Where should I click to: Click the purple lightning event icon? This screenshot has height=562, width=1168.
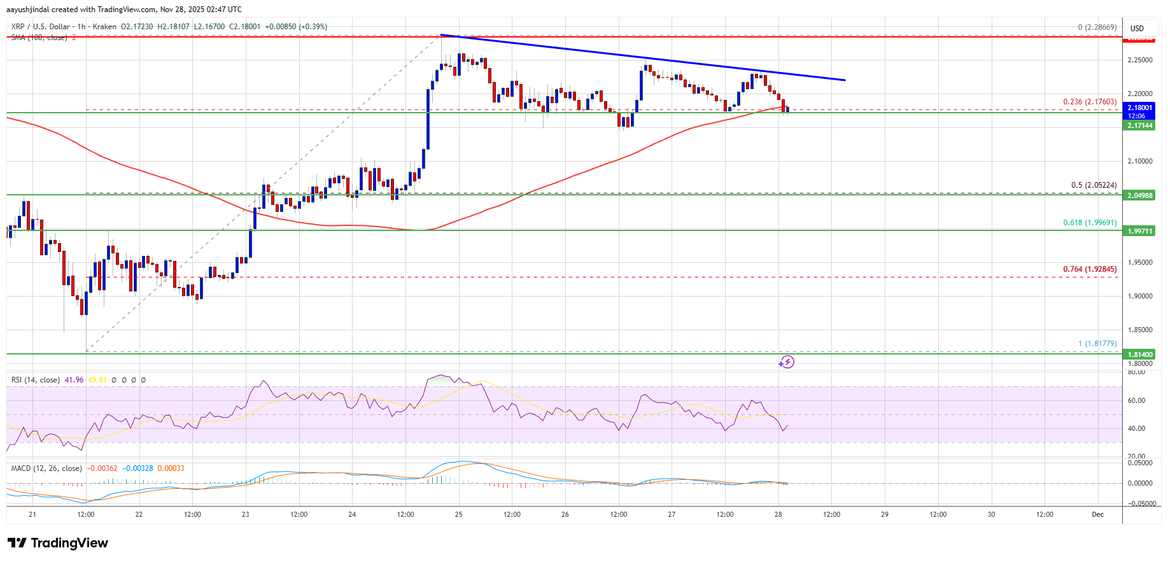pos(787,362)
